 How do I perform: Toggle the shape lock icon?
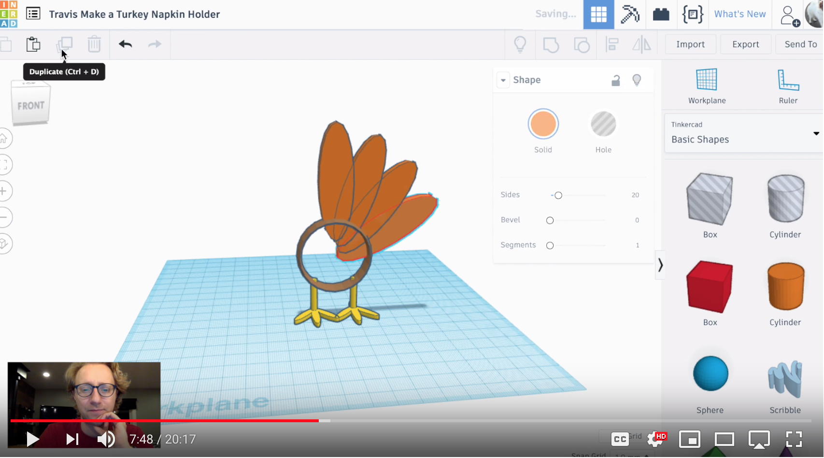click(615, 80)
